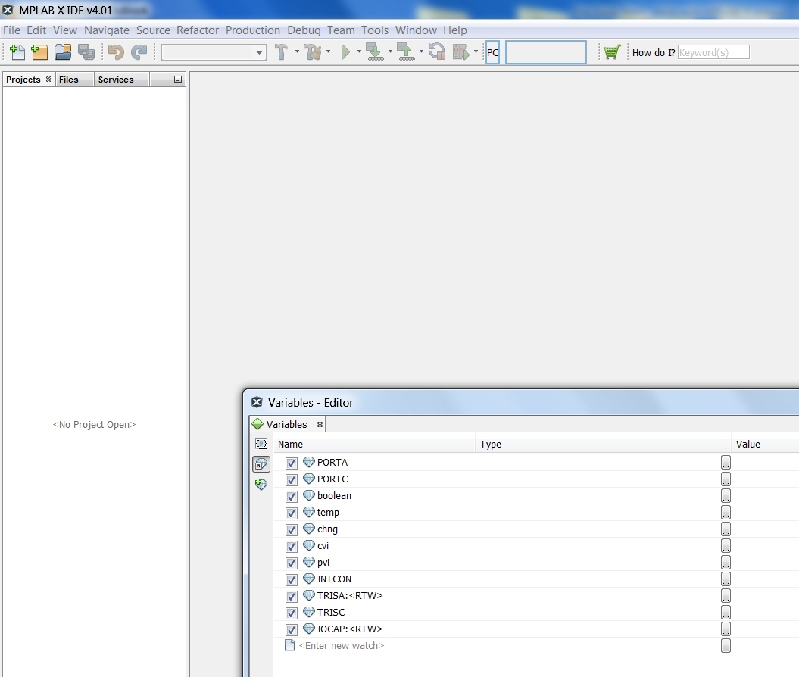Close the Projects tab
Viewport: 799px width, 677px height.
click(49, 80)
